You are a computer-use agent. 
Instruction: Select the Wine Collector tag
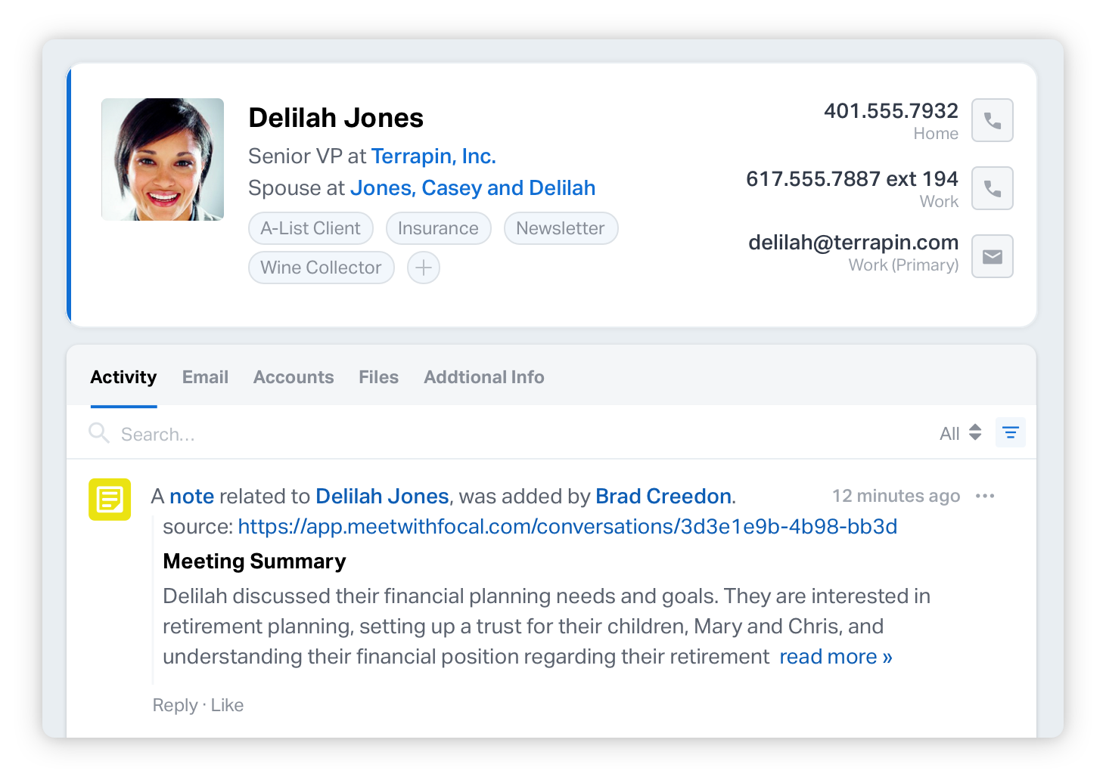coord(322,268)
